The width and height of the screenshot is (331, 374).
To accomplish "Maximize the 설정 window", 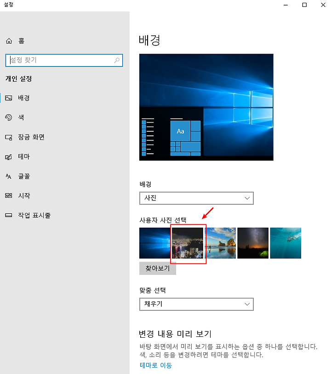I will coord(304,5).
